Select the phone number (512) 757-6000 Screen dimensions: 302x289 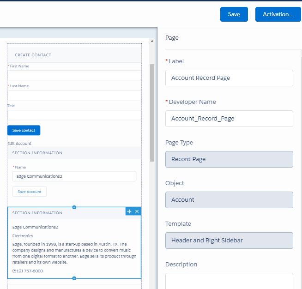coord(28,271)
